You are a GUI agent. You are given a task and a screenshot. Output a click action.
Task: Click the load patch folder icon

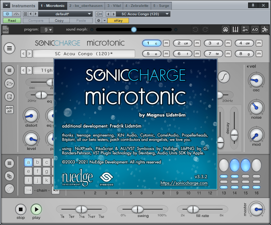click(9, 83)
